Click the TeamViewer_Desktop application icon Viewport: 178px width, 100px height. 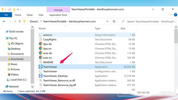(x=41, y=76)
